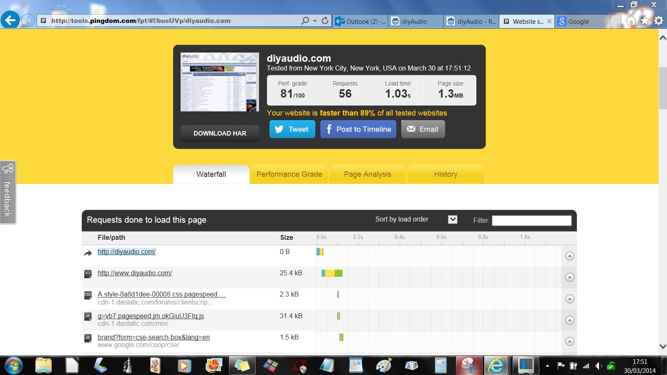Expand details for http://diyaudio.com/ row
This screenshot has width=667, height=375.
click(x=569, y=256)
